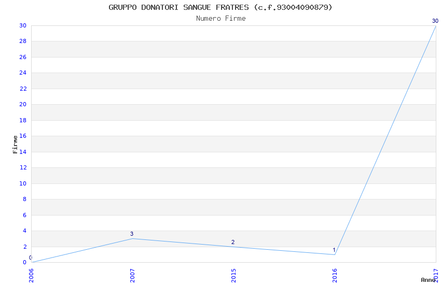
Task: Click the x-axis year 2015
Action: tap(233, 276)
